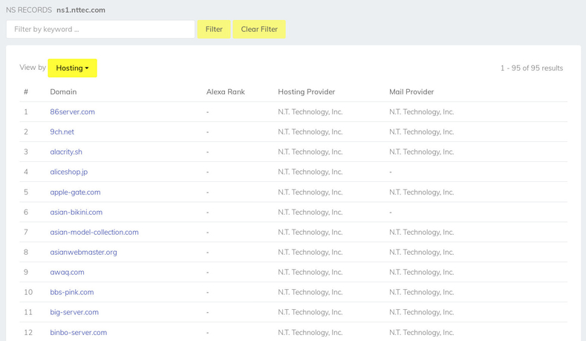Open the big-server.com domain link
The height and width of the screenshot is (341, 586).
pyautogui.click(x=74, y=312)
